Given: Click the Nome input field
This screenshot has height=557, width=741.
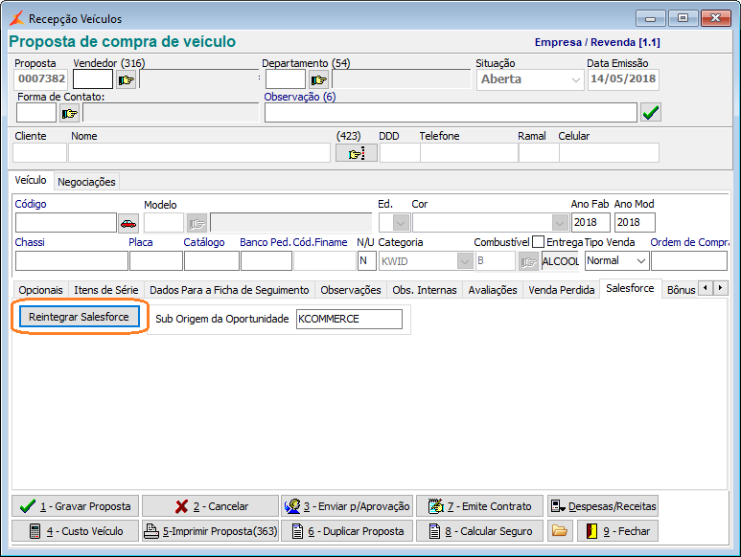Looking at the screenshot, I should [199, 153].
